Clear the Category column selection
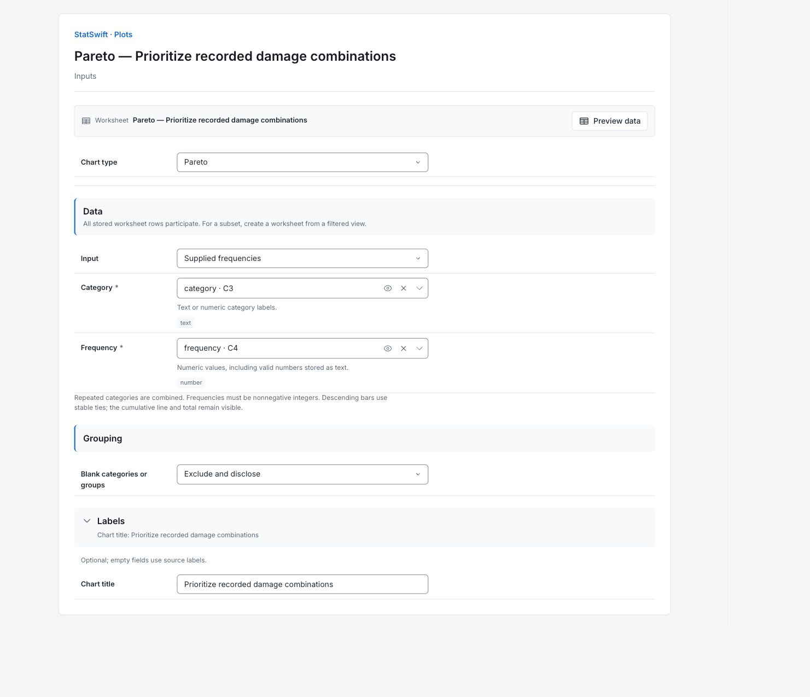Viewport: 810px width, 697px height. pos(404,288)
